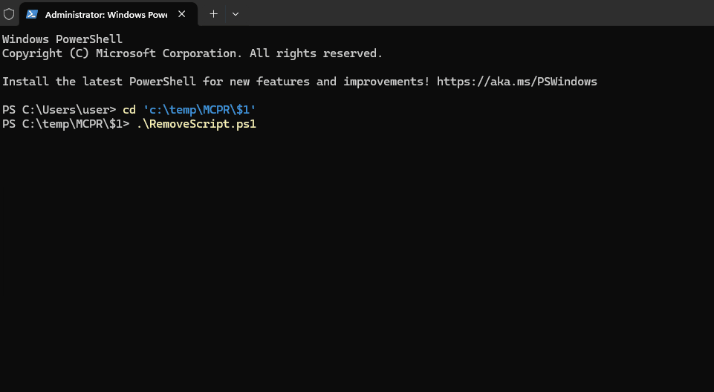Select the Administrator: Windows PowerShell tab title
Image resolution: width=714 pixels, height=392 pixels.
click(x=106, y=14)
